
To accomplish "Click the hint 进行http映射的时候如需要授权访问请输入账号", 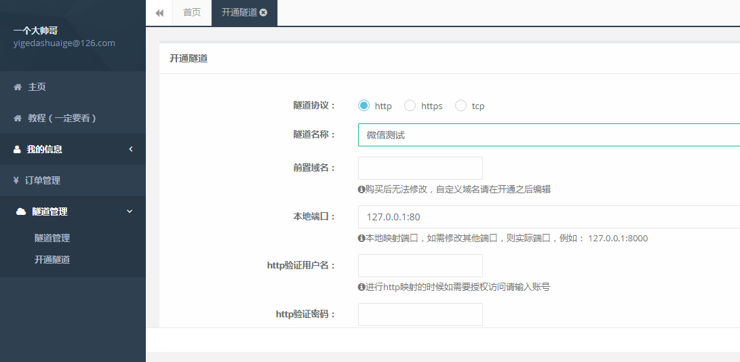I will [x=458, y=287].
